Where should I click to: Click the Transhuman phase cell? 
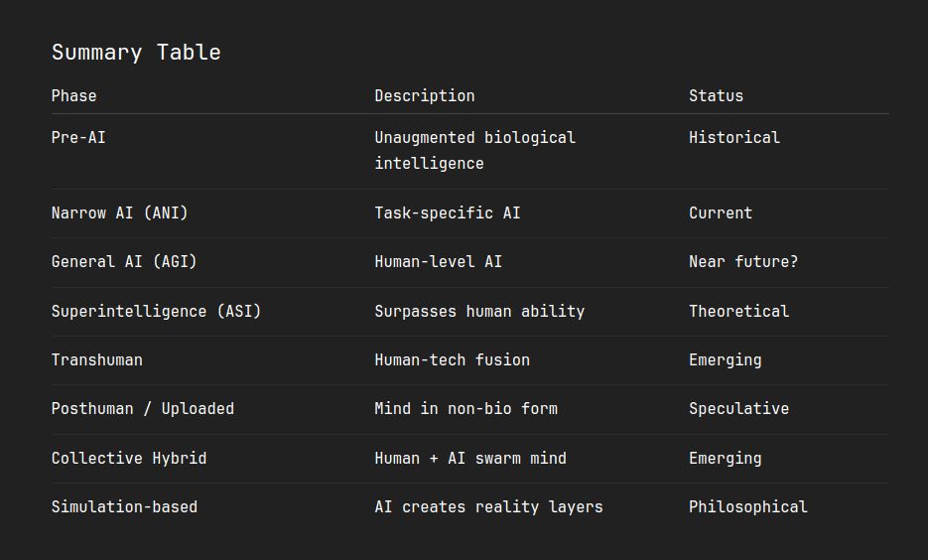point(97,359)
